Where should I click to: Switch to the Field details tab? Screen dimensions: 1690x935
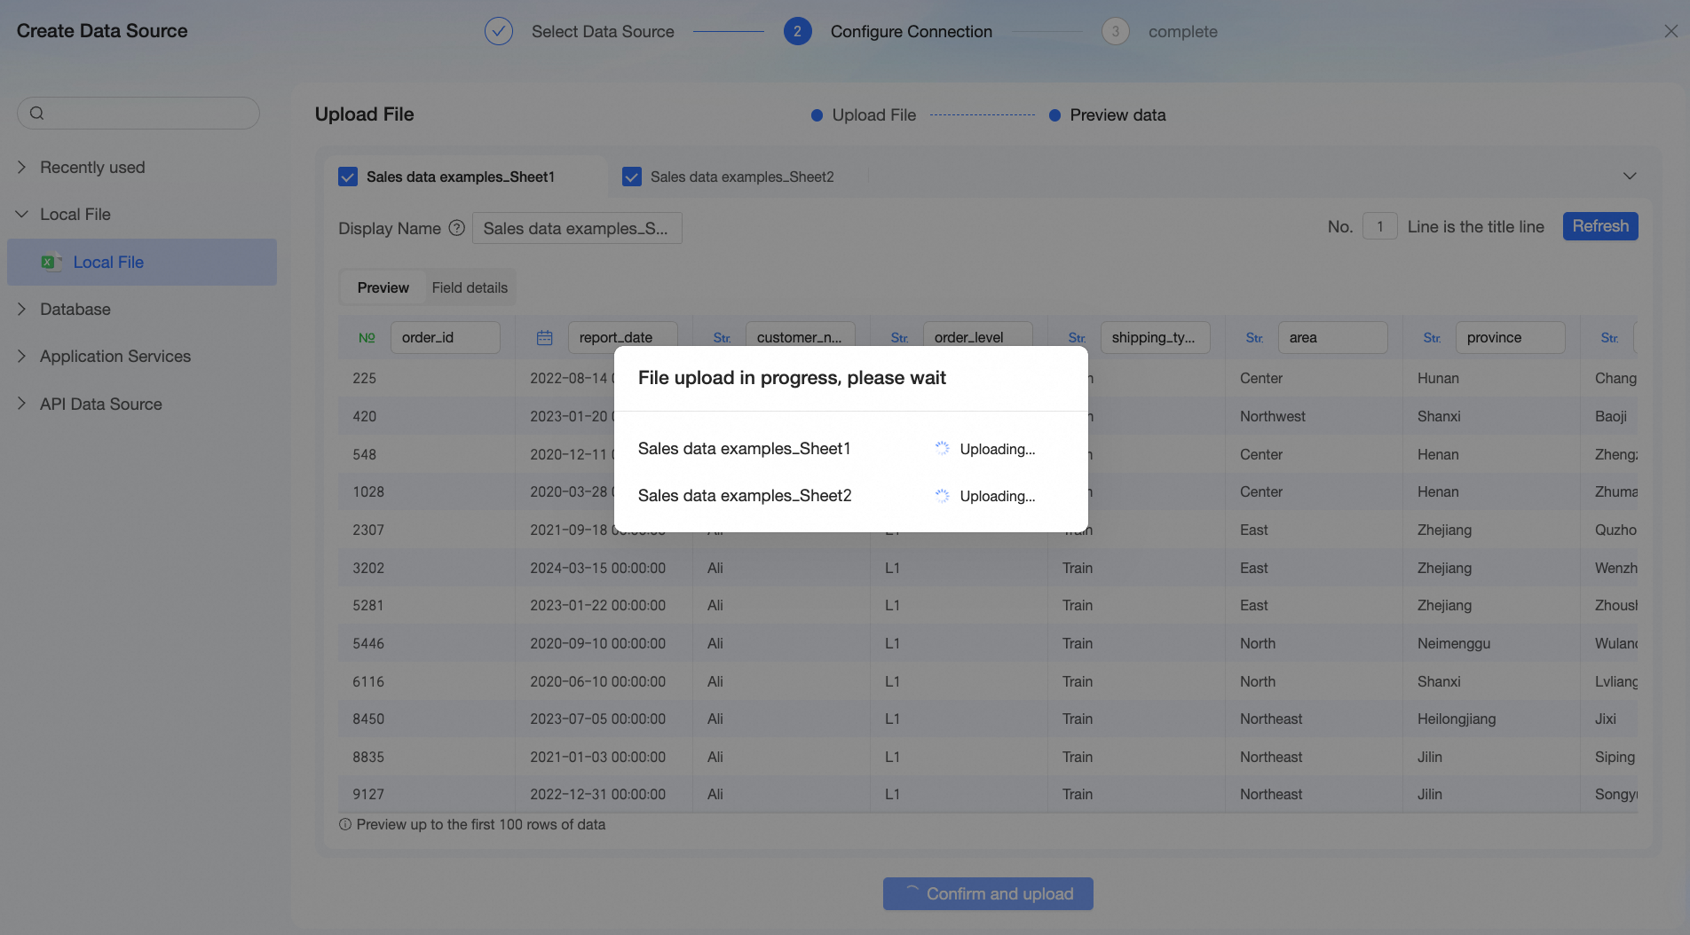[470, 287]
